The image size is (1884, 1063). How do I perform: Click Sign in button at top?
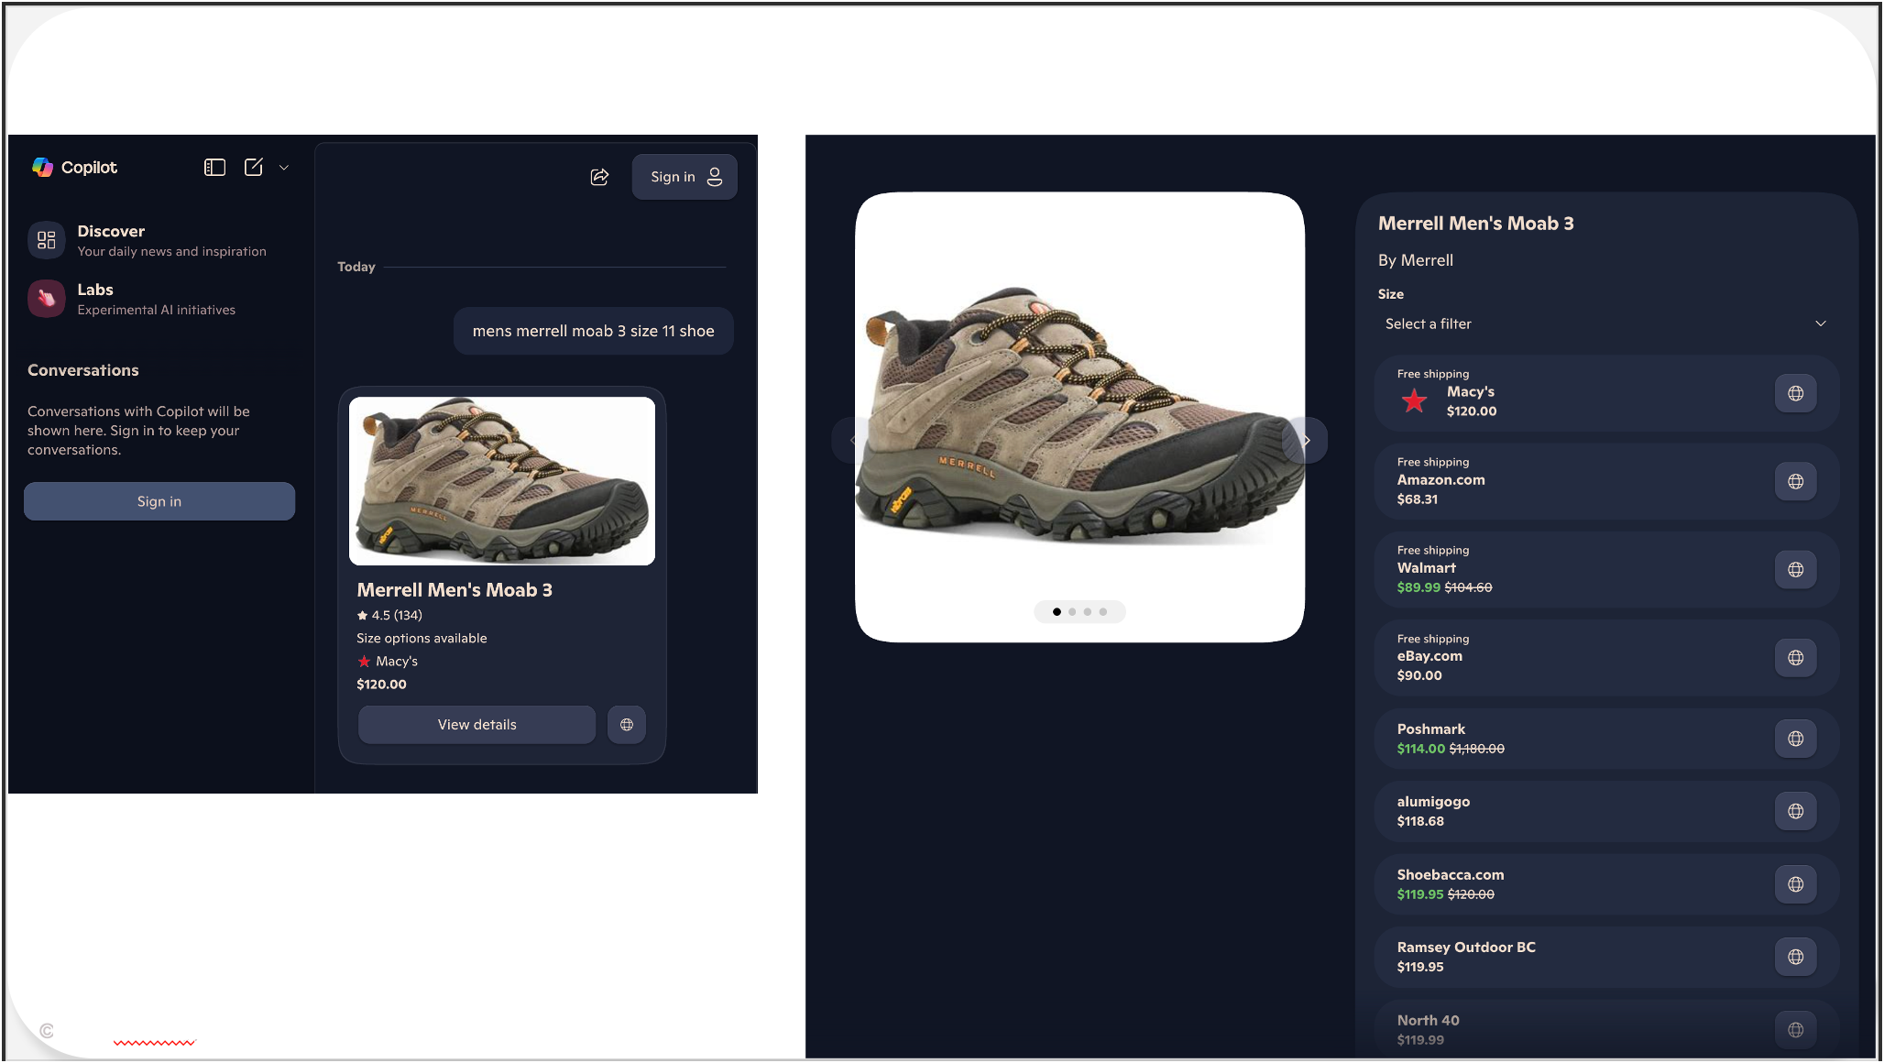[685, 177]
